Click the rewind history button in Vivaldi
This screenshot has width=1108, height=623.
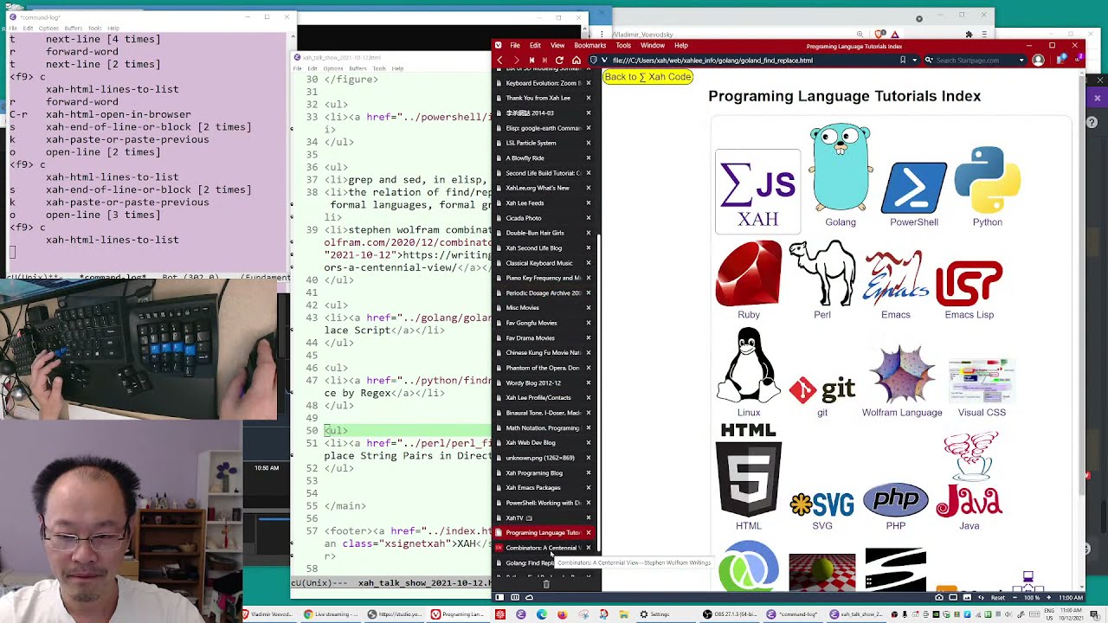click(x=531, y=60)
